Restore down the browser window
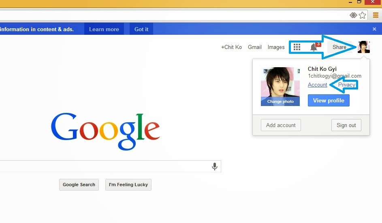Image resolution: width=382 pixels, height=223 pixels. coord(359,2)
